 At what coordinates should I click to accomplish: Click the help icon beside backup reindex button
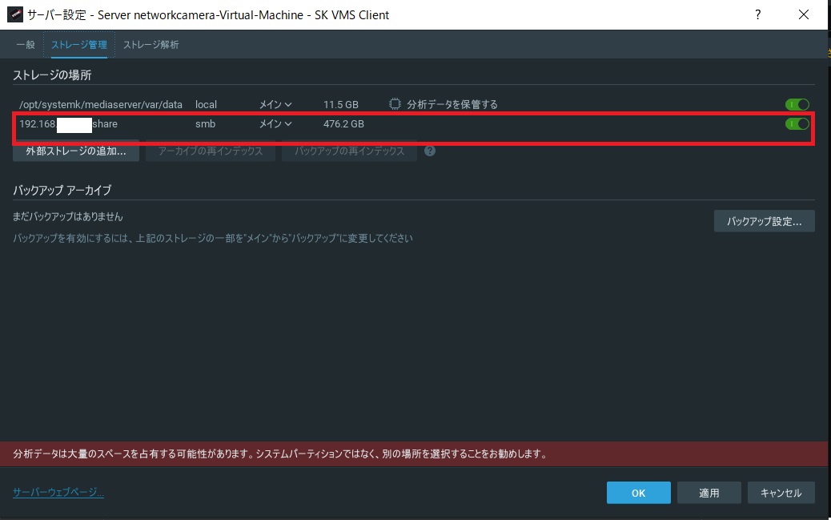tap(430, 151)
